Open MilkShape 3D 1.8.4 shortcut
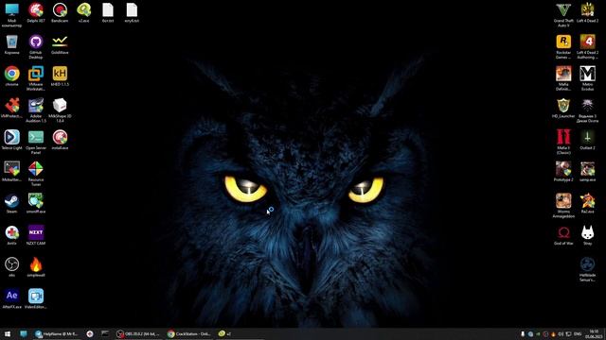Viewport: 606px width, 340px height. (60, 110)
